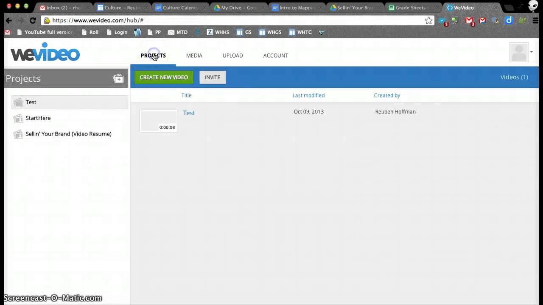This screenshot has height=305, width=543.
Task: Select the WeVideo browser tab
Action: click(x=471, y=8)
